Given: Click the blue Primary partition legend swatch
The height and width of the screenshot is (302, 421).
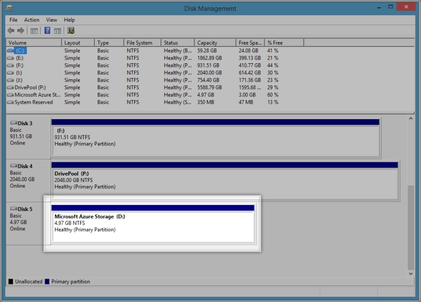Looking at the screenshot, I should click(x=47, y=281).
